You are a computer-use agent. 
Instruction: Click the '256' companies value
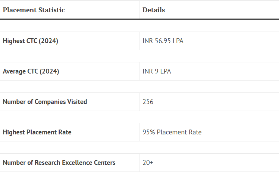tap(148, 102)
